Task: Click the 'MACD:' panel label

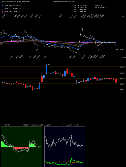Action: pyautogui.click(x=7, y=125)
